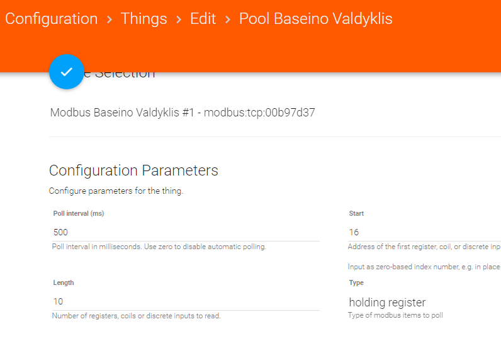Viewport: 501px width, 346px height.
Task: Click the Pool Baseino Valdyklis title
Action: pyautogui.click(x=315, y=19)
